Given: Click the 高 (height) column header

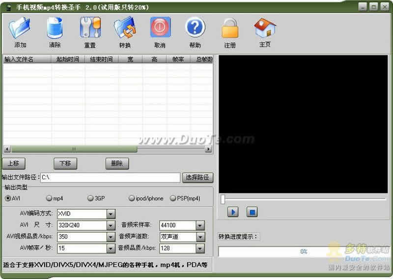Looking at the screenshot, I should 154,59.
